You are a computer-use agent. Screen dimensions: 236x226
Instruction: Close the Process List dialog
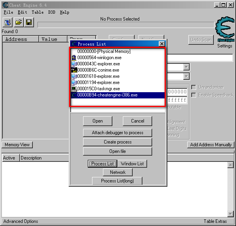161,44
